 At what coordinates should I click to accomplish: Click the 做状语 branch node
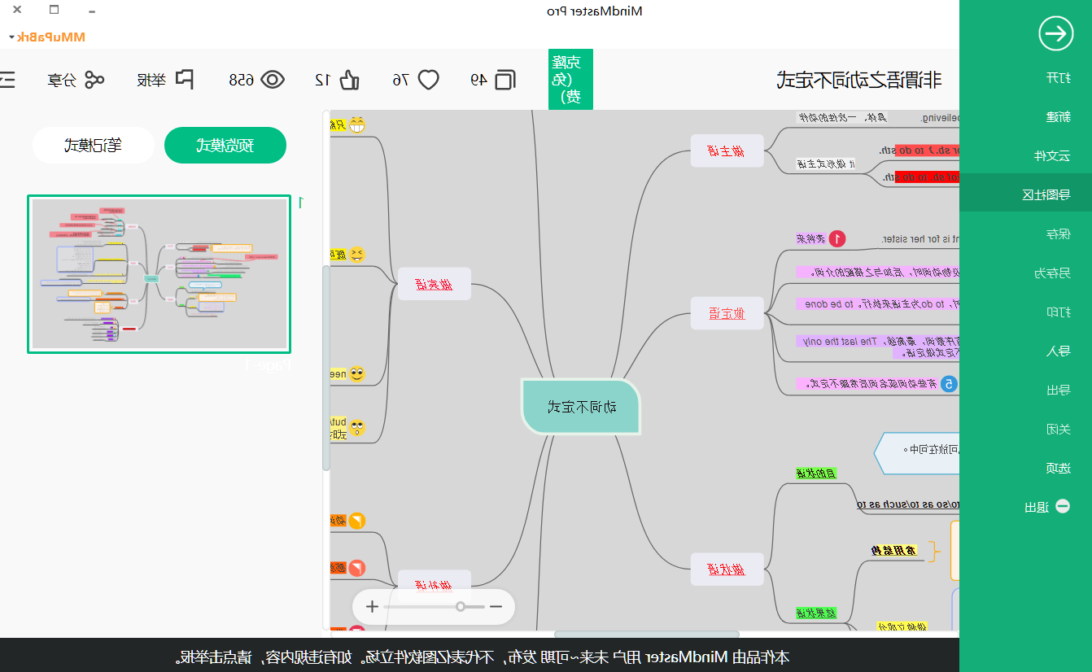(727, 569)
